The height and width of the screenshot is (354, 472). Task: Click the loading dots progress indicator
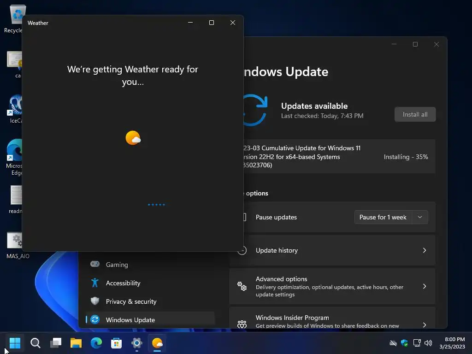click(x=156, y=205)
